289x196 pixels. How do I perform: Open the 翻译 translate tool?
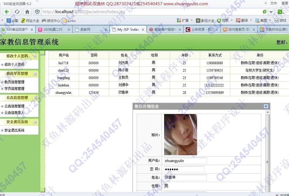point(242,21)
